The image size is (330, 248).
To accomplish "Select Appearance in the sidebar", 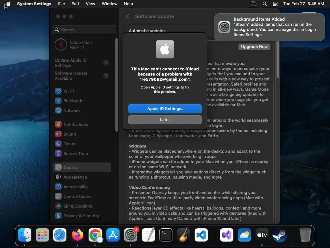I will point(82,177).
